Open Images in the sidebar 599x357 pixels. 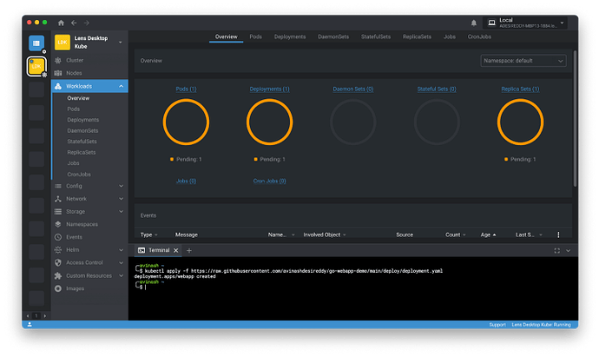(x=76, y=288)
